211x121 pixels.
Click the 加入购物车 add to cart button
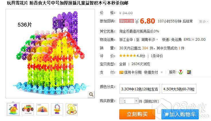[x=180, y=114]
